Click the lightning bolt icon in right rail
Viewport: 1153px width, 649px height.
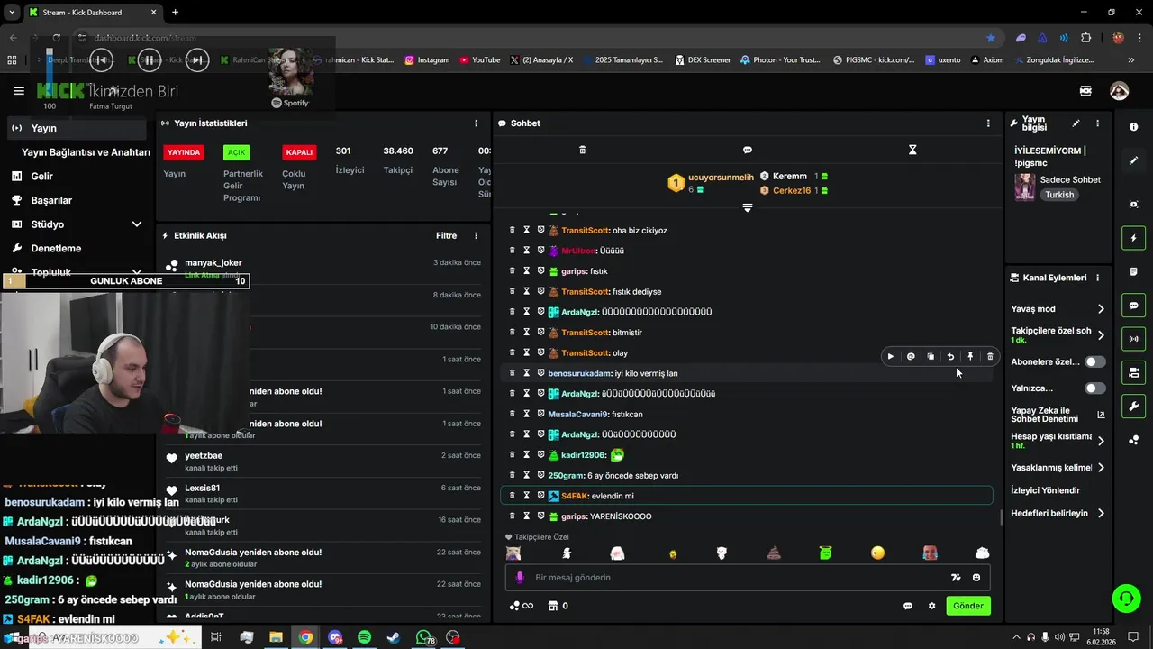coord(1133,238)
